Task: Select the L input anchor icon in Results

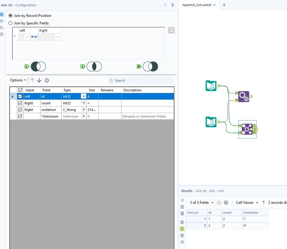Action: pyautogui.click(x=182, y=207)
